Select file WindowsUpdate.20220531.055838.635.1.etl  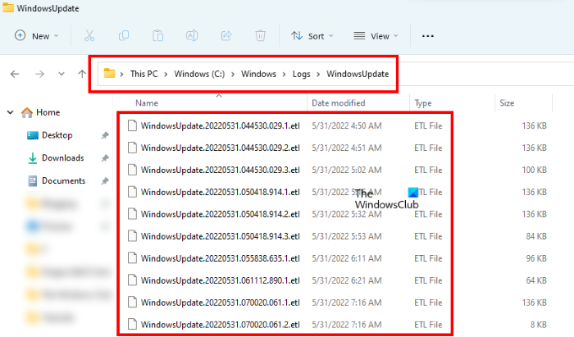[x=221, y=258]
